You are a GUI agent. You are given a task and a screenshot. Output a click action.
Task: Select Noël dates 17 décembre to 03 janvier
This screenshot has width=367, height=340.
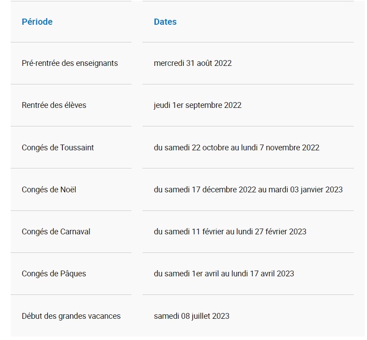(248, 190)
